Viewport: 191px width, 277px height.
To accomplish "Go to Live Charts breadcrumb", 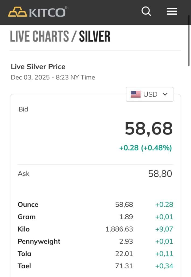I will coord(39,37).
